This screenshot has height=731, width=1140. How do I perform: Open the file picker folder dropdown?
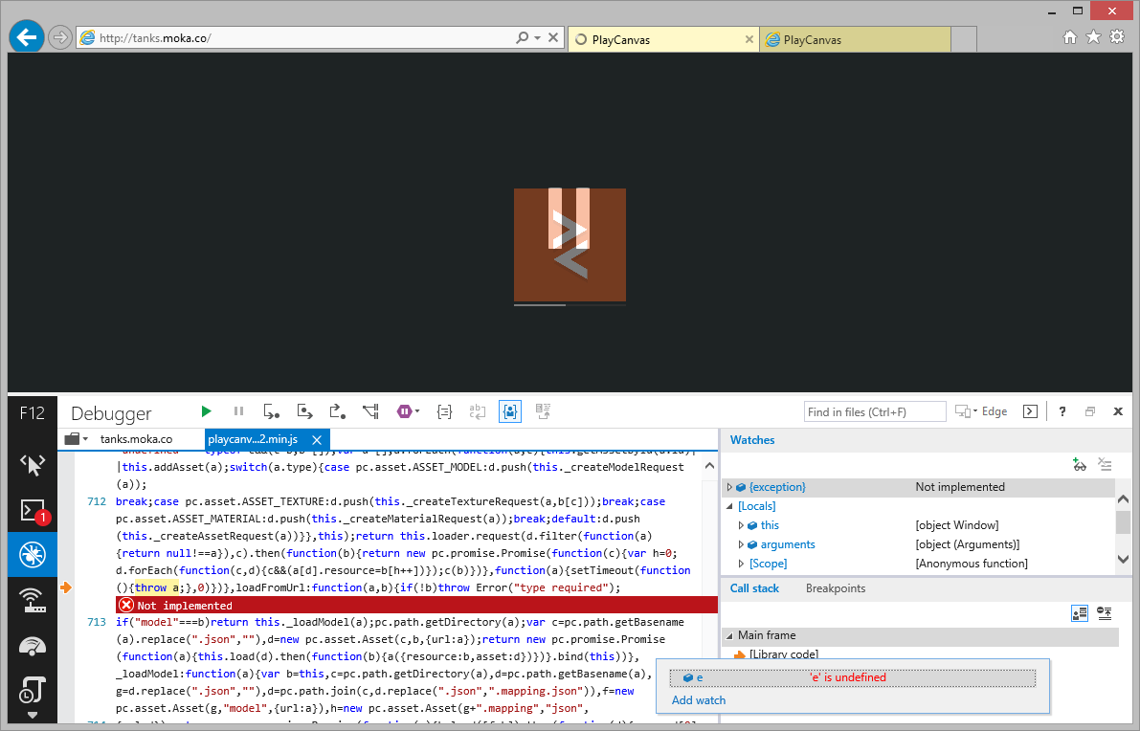click(x=77, y=439)
